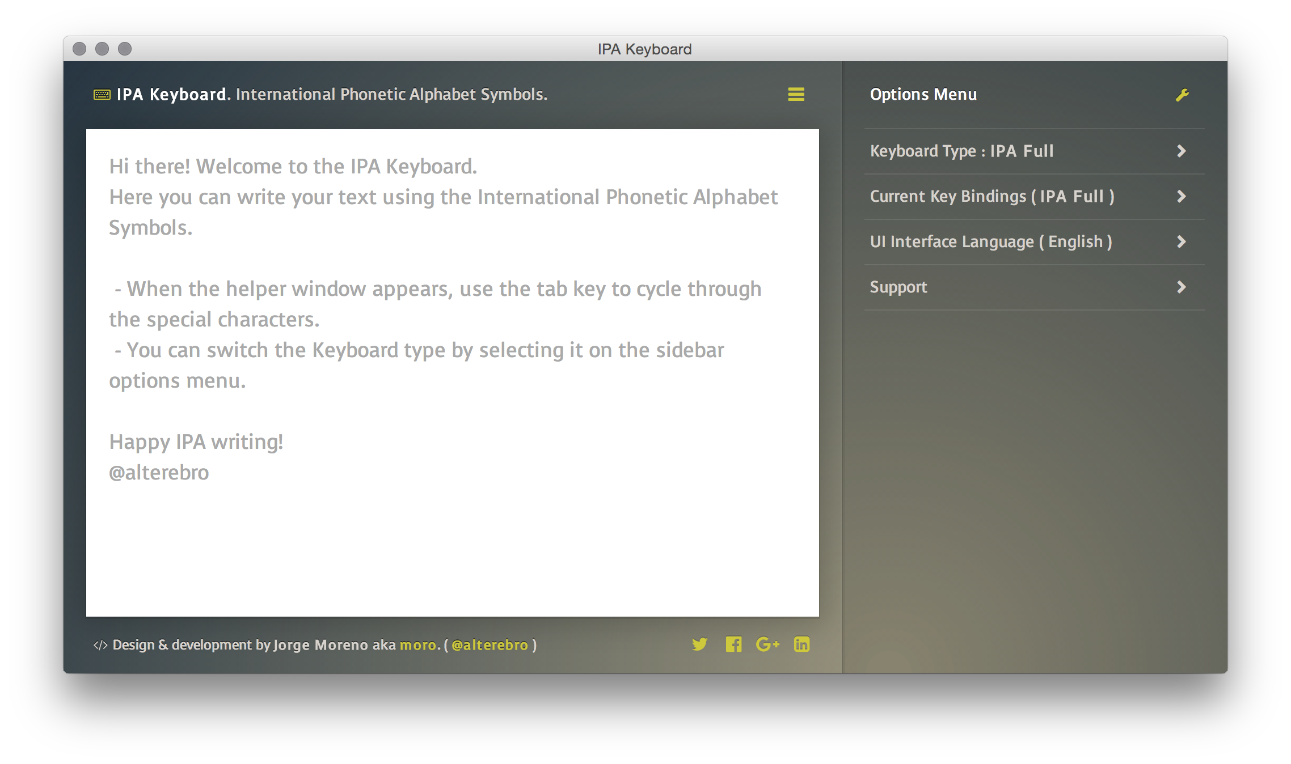The height and width of the screenshot is (764, 1291).
Task: Click the keyboard icon in header
Action: tap(102, 95)
